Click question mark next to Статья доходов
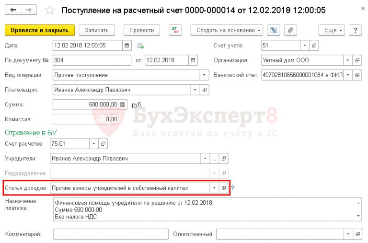Viewport: 368px width, 243px height. coord(232,188)
